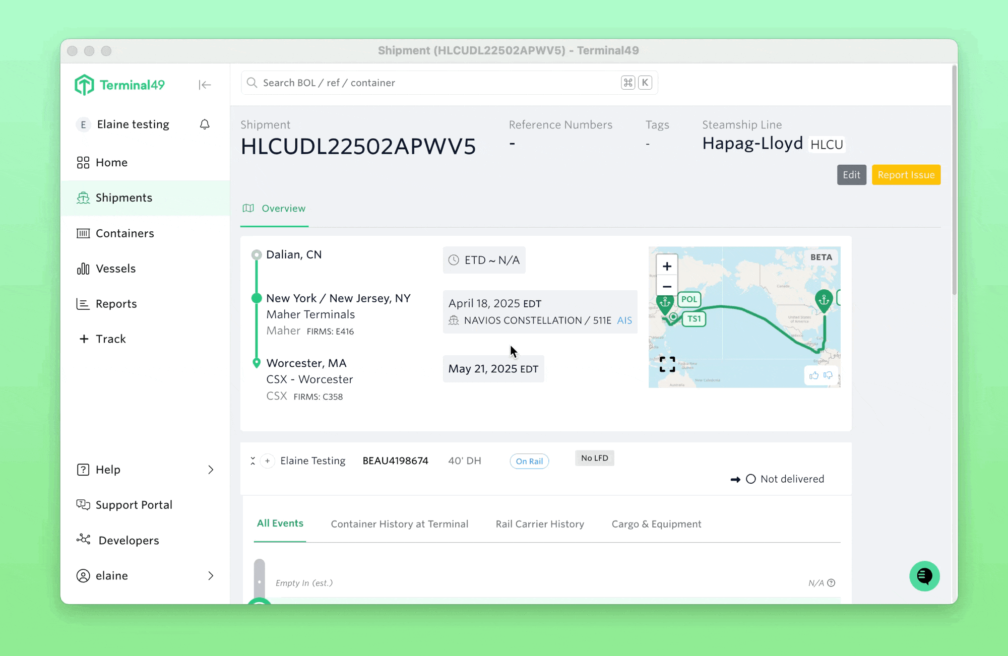The height and width of the screenshot is (656, 1008).
Task: Give thumbs up on map
Action: point(813,375)
